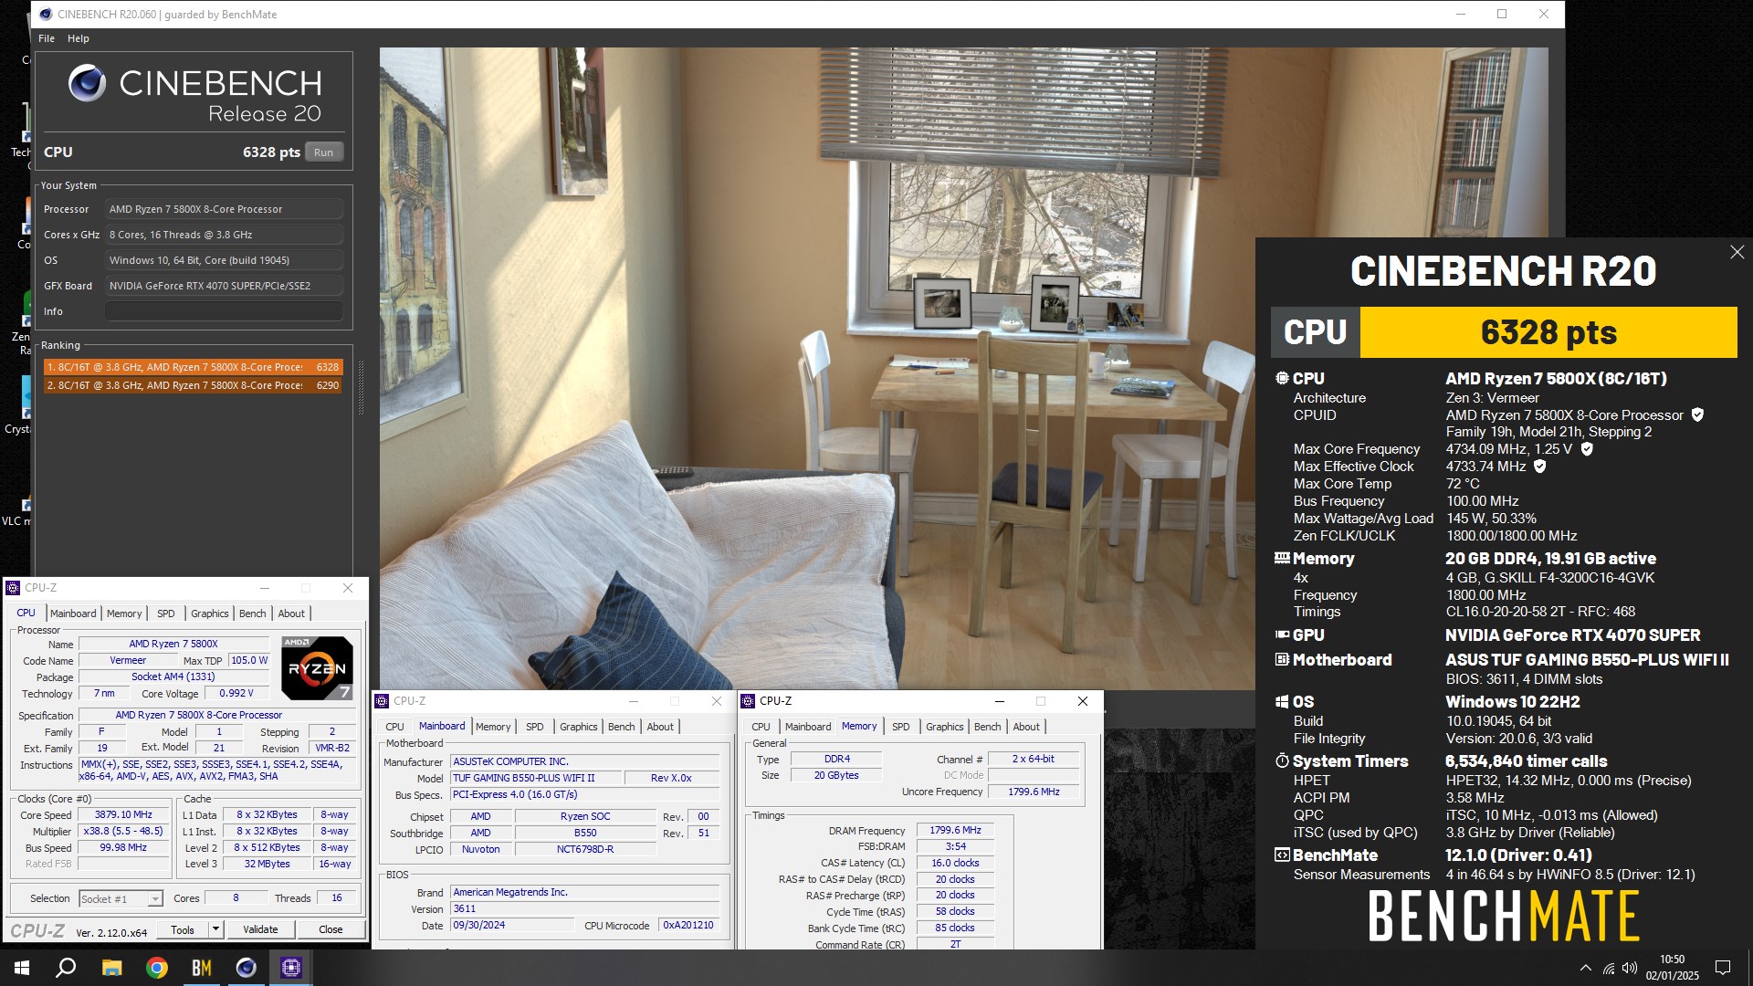1753x986 pixels.
Task: Click the Tools button in CPU-Z
Action: coord(183,929)
